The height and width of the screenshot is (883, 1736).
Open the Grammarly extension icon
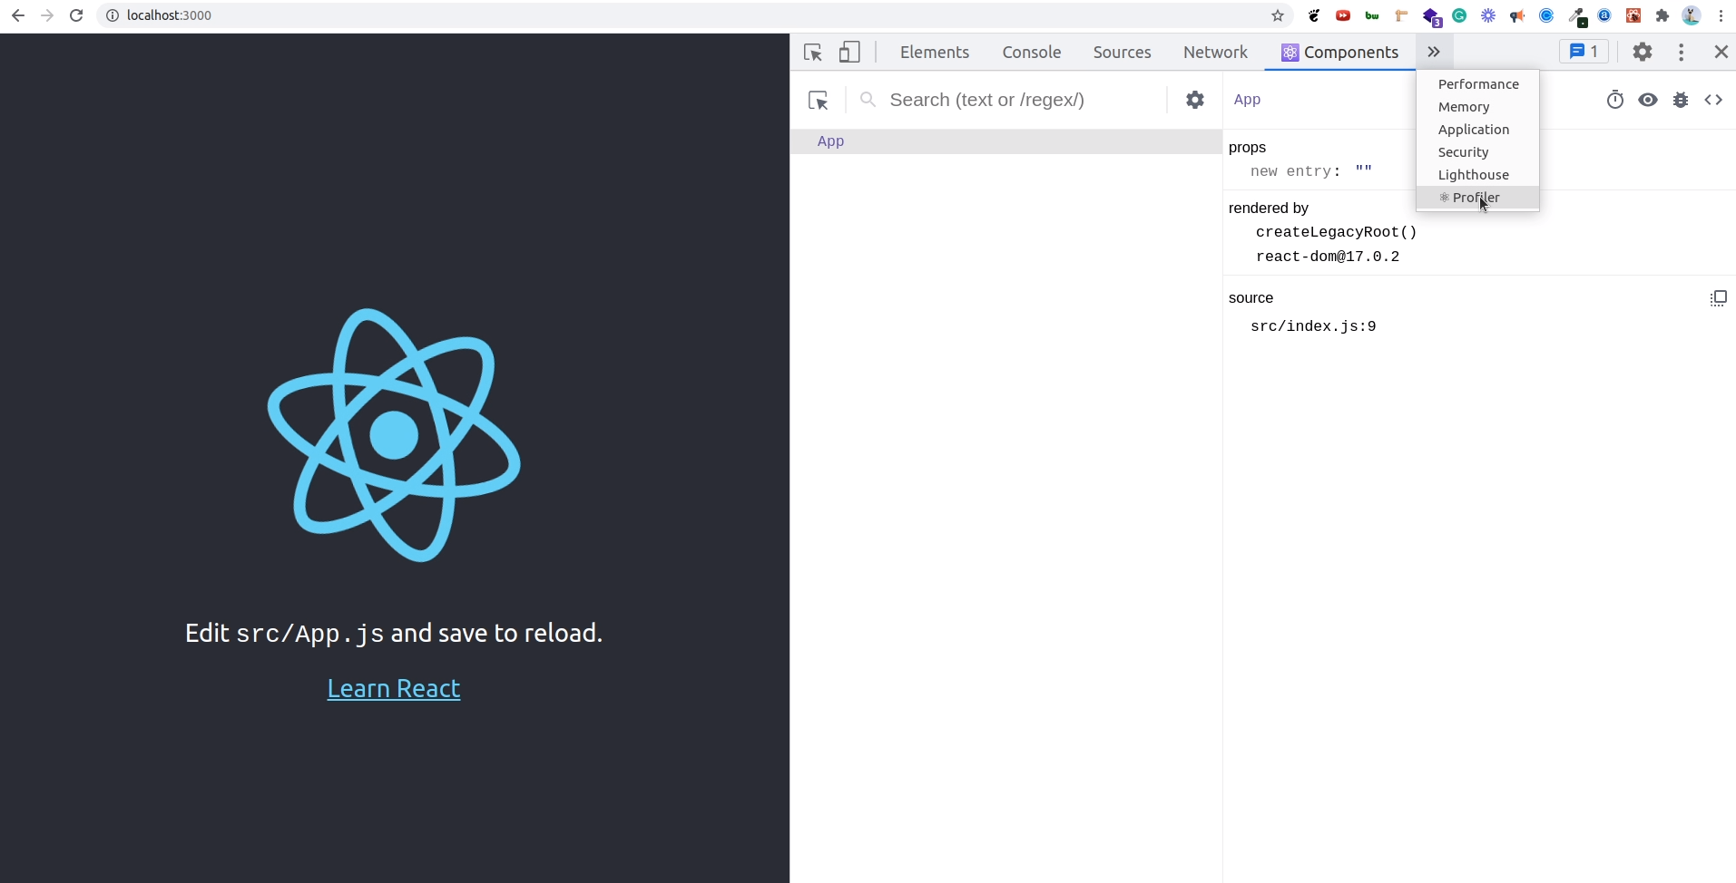coord(1459,15)
